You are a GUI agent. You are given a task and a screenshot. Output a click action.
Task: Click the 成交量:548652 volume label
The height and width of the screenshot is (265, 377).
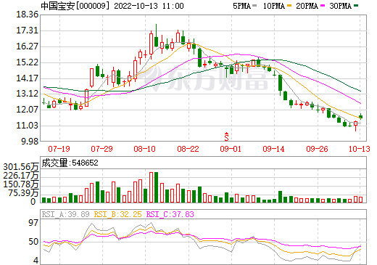(x=70, y=163)
